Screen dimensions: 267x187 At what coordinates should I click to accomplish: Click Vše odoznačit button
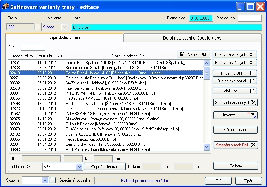(x=235, y=130)
